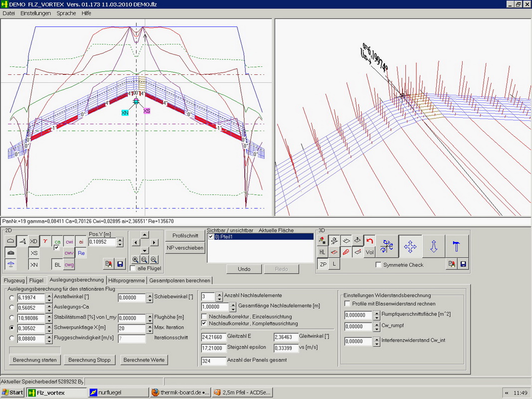The height and width of the screenshot is (399, 532).
Task: Open the Einstellungen menu
Action: tap(35, 13)
